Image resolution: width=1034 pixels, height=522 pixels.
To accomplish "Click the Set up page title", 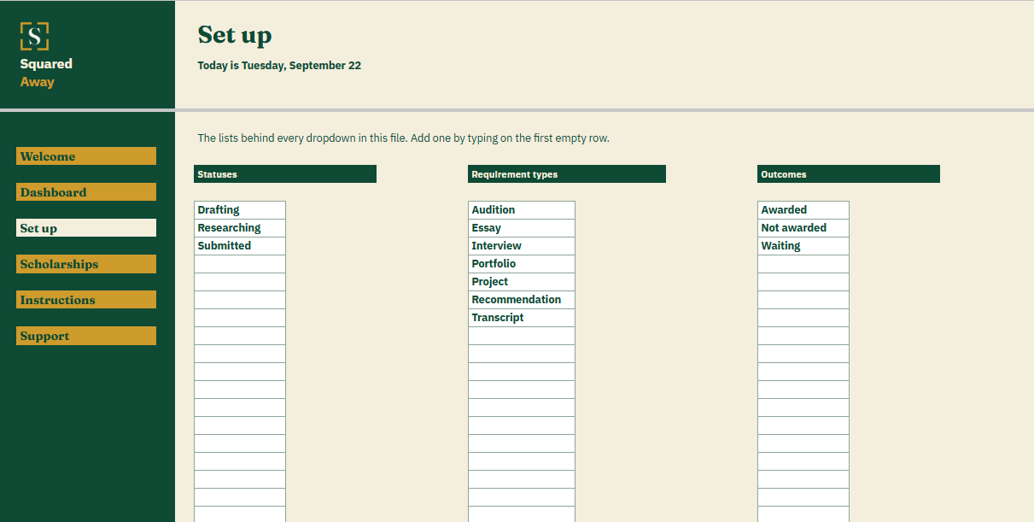I will [235, 35].
